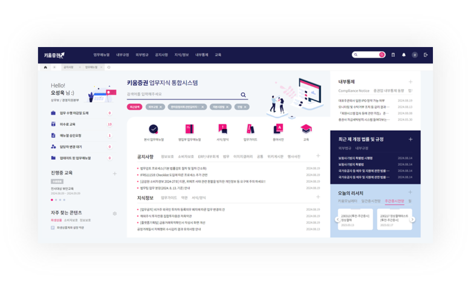Open bookmarks icon in header
The height and width of the screenshot is (290, 471).
click(393, 55)
